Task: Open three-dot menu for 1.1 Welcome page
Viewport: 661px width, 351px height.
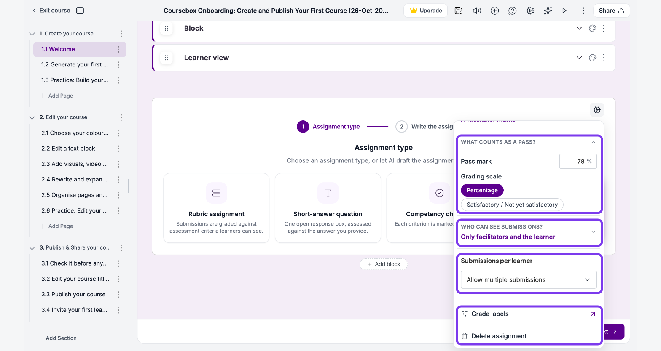Action: pos(118,49)
